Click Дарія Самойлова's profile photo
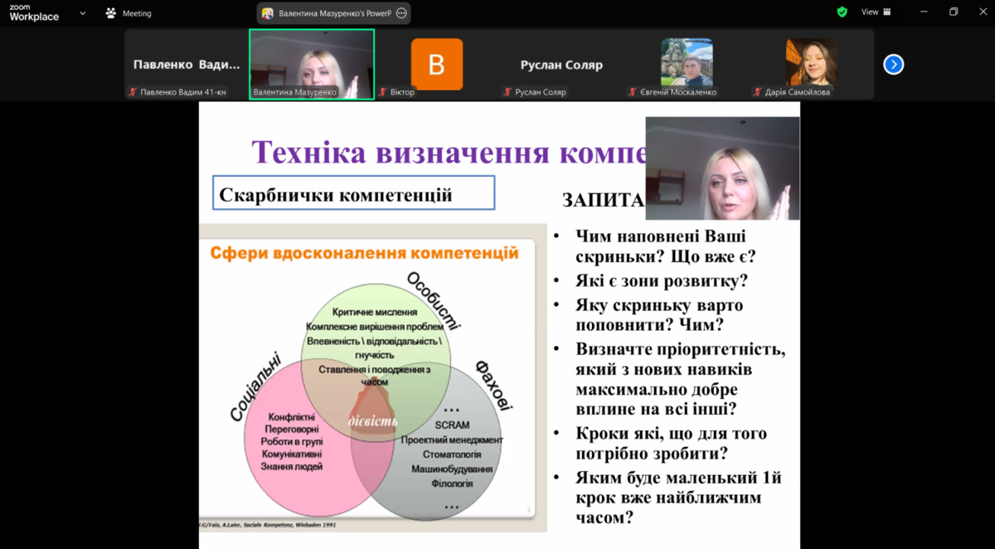The width and height of the screenshot is (995, 549). tap(812, 62)
